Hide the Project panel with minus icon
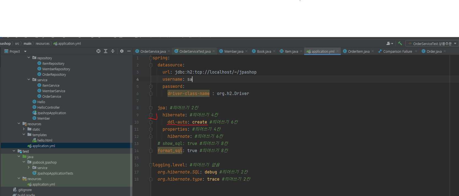Viewport: 459px width, 196px height. coord(129,51)
